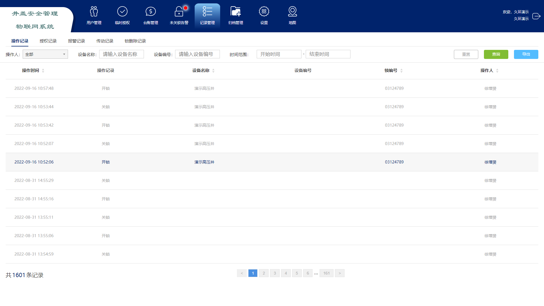Focus the 设备编号 input field
Viewport: 544px width, 306px height.
197,54
